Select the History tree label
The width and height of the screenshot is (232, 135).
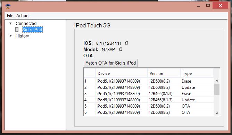(22, 36)
